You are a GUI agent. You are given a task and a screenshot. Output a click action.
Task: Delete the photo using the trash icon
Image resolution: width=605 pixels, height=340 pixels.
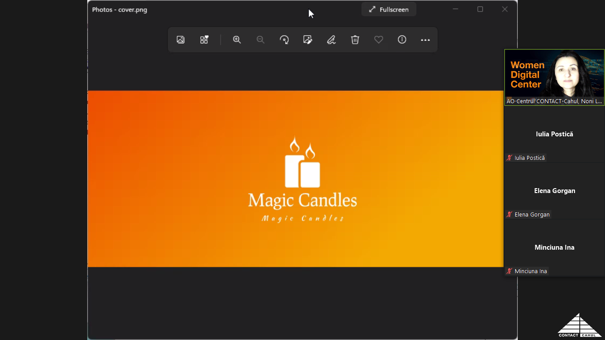point(355,40)
